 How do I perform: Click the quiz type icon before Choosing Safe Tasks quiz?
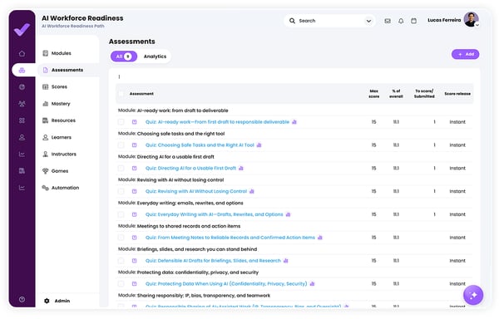(134, 145)
